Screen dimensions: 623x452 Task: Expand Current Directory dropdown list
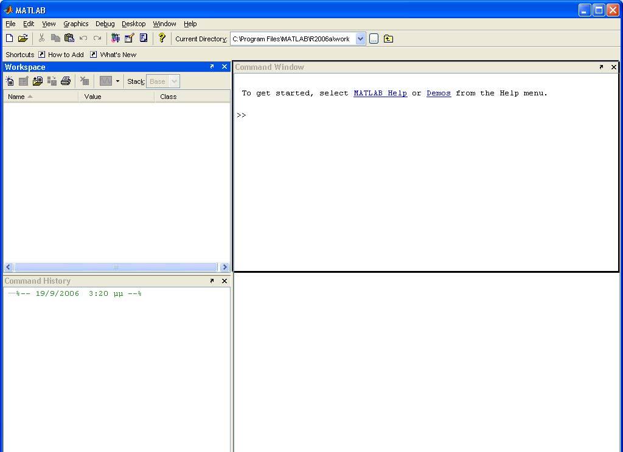pyautogui.click(x=360, y=39)
